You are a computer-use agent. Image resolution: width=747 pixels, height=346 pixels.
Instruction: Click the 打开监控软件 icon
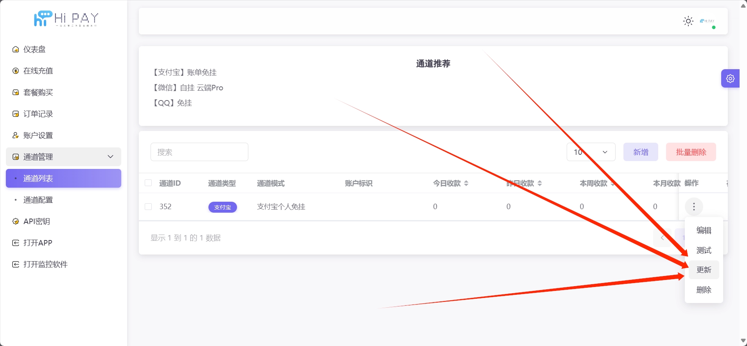pyautogui.click(x=16, y=264)
